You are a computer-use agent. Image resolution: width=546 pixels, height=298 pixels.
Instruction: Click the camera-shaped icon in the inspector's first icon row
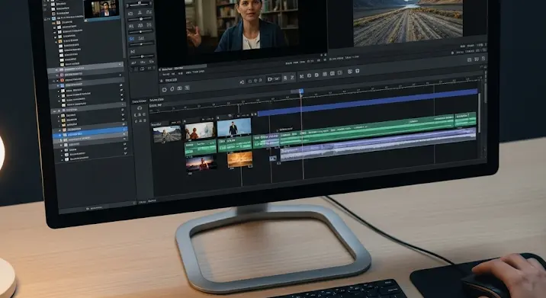[130, 14]
